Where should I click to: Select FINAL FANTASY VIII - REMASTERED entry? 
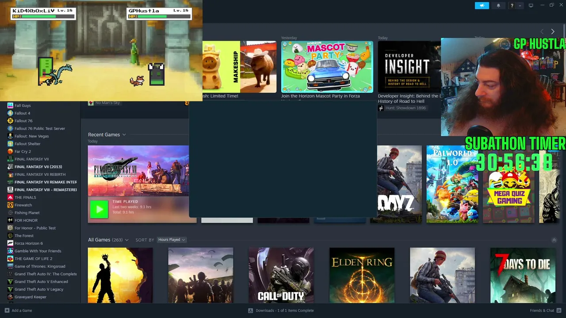click(46, 189)
